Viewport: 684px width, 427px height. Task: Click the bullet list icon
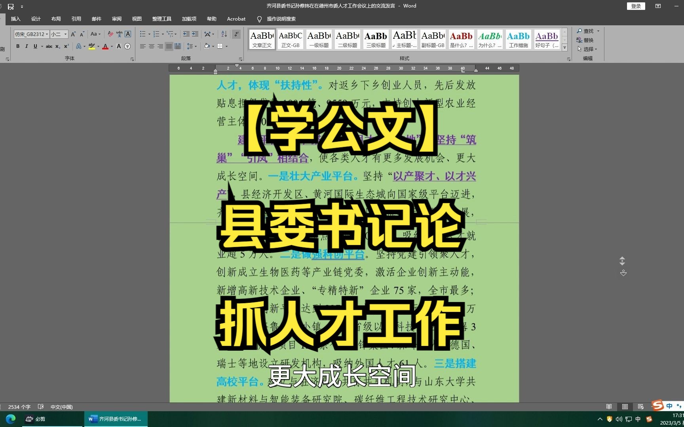pyautogui.click(x=143, y=34)
